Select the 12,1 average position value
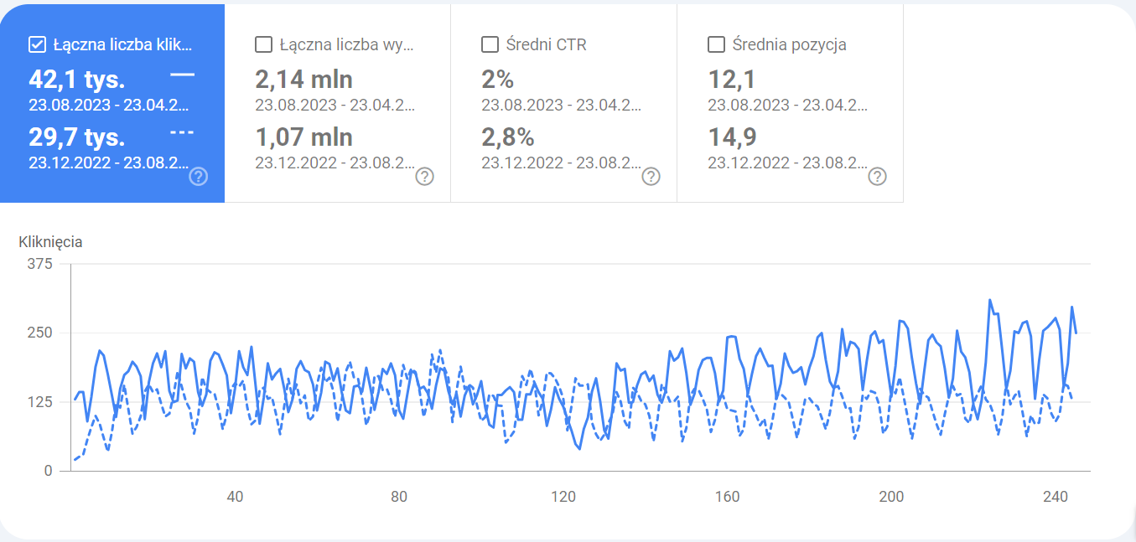 click(731, 80)
